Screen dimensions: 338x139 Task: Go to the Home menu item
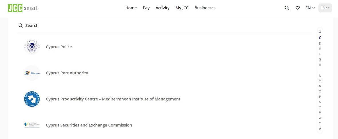pos(131,8)
